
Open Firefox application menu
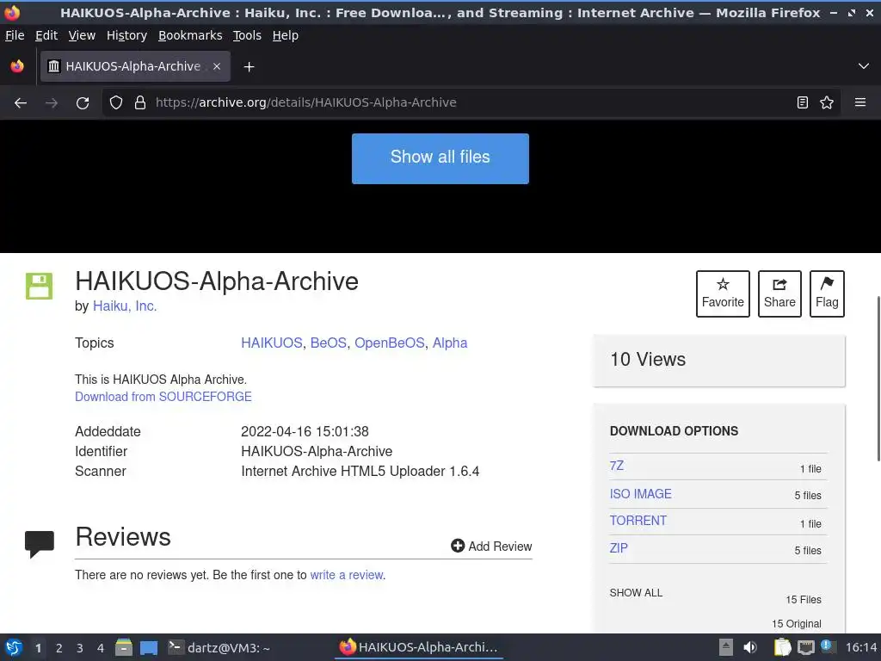point(859,102)
